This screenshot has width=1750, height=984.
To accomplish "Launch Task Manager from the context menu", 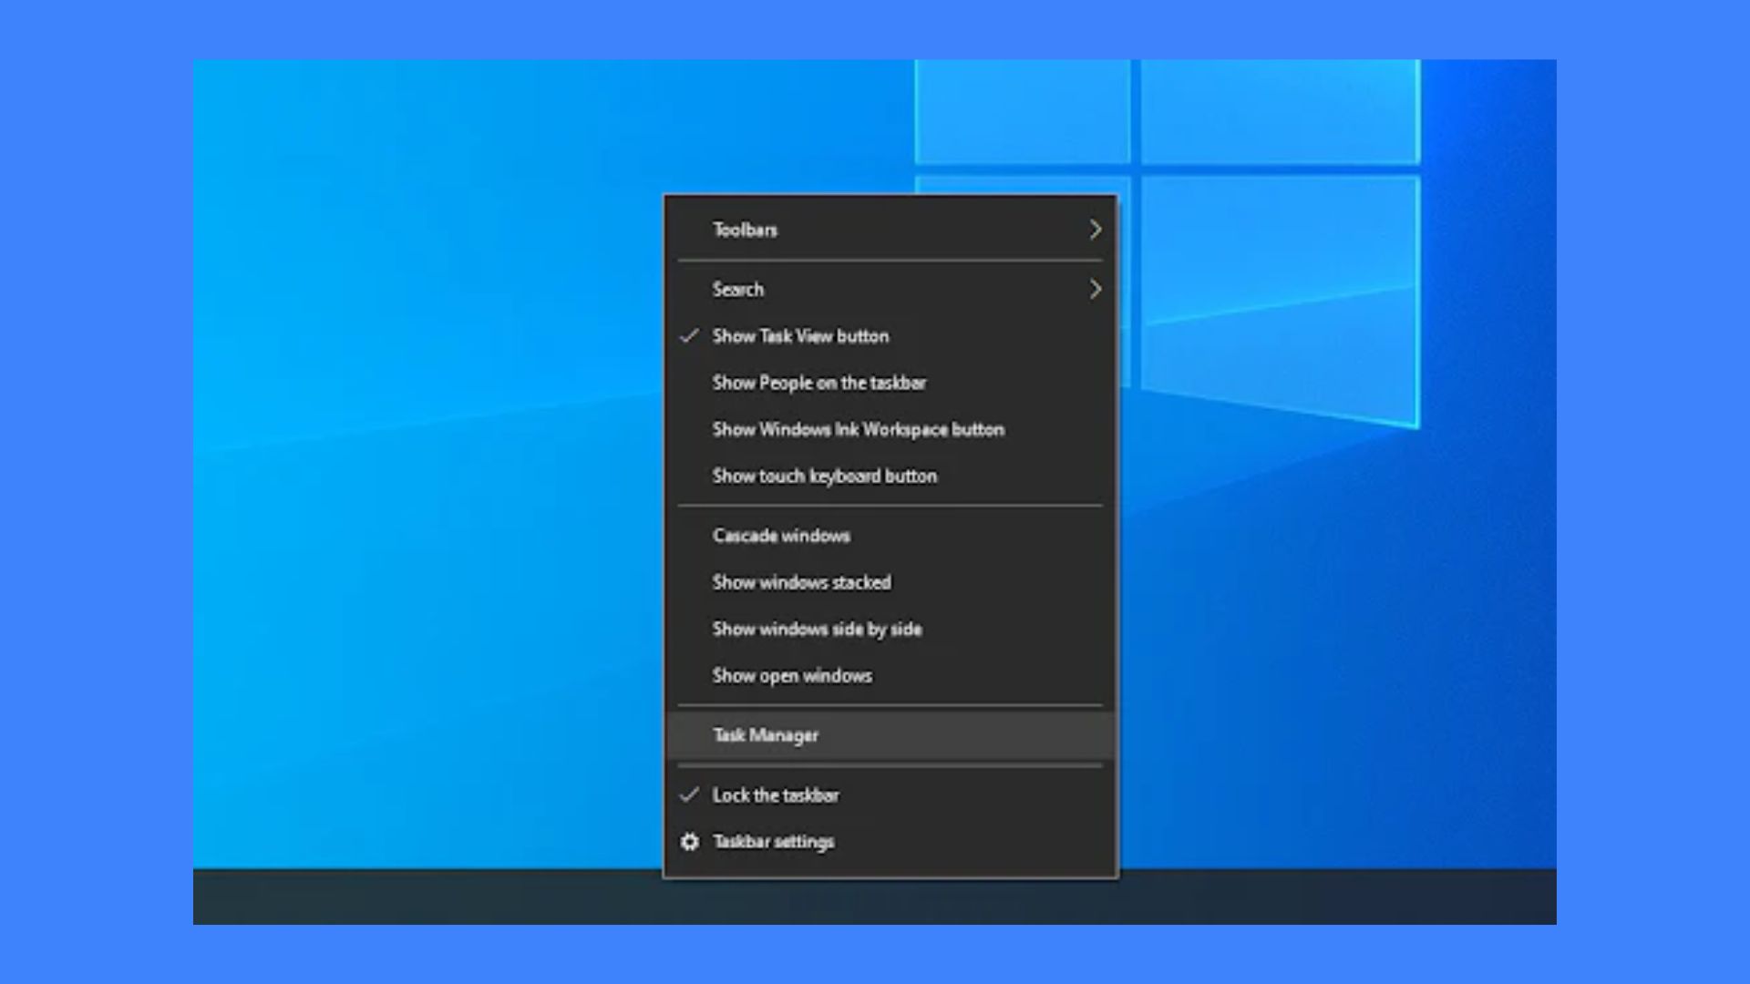I will (x=890, y=735).
